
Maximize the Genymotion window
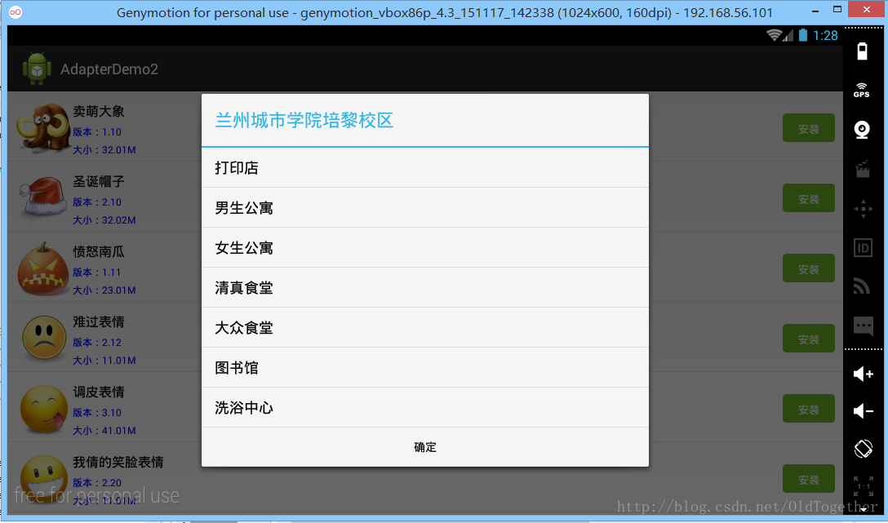point(837,10)
